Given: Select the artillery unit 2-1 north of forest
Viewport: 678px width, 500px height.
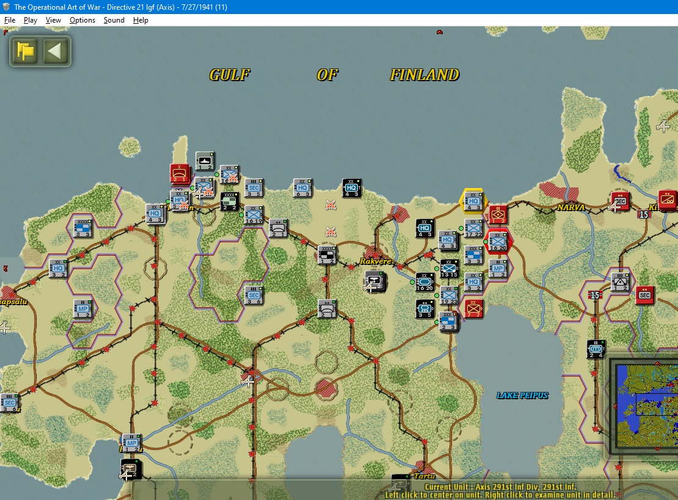Looking at the screenshot, I should click(279, 228).
